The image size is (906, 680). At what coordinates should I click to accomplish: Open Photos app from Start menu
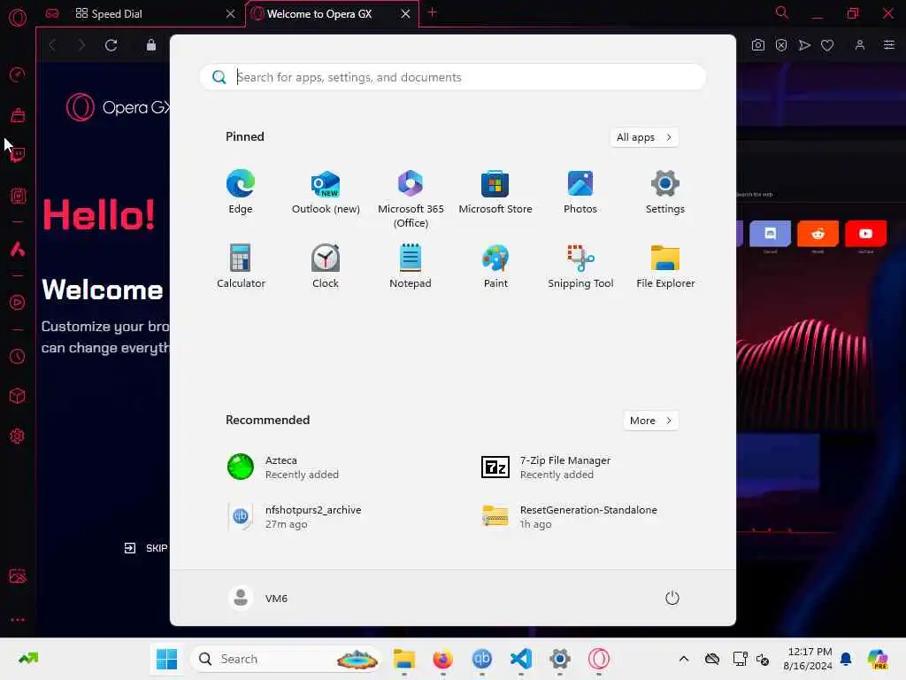click(x=580, y=192)
